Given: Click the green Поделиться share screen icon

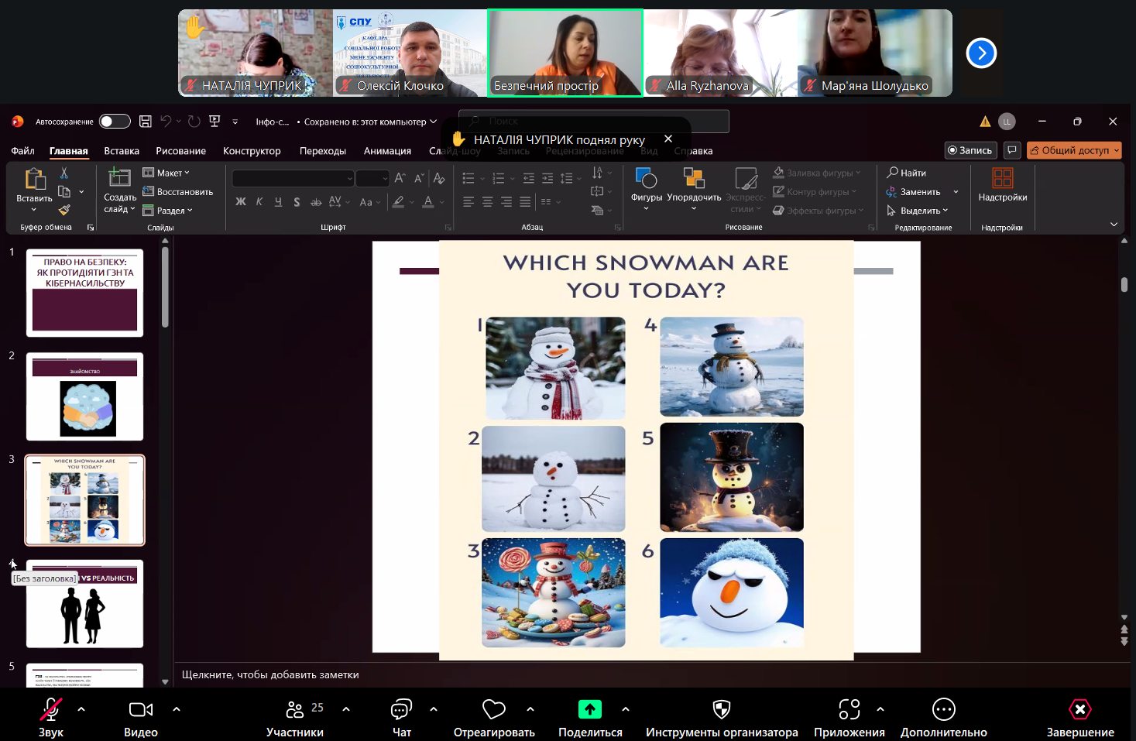Looking at the screenshot, I should (590, 709).
